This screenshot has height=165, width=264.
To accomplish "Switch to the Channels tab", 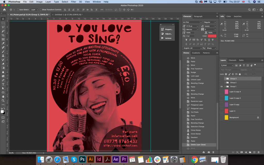I will click(232, 60).
